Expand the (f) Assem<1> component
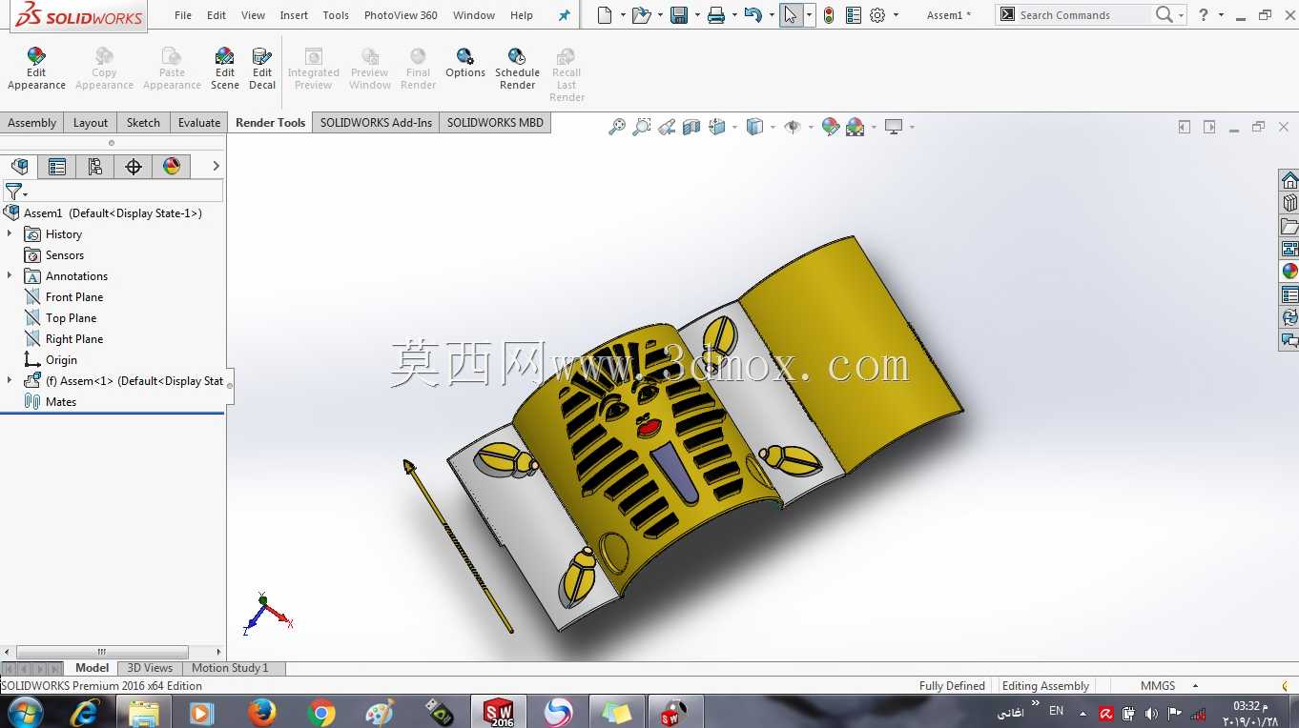 pyautogui.click(x=10, y=380)
